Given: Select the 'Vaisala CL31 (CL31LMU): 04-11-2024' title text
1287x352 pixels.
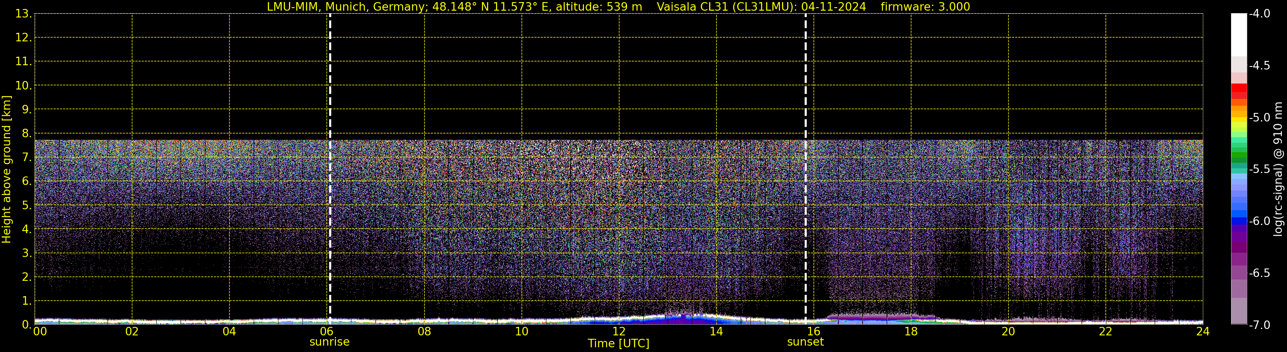Looking at the screenshot, I should coord(762,7).
